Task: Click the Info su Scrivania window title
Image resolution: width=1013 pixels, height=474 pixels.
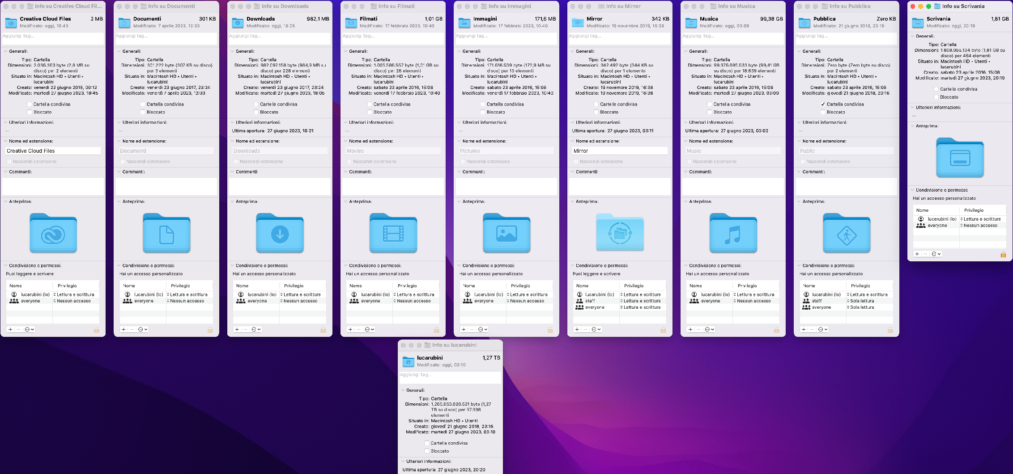Action: click(x=963, y=6)
